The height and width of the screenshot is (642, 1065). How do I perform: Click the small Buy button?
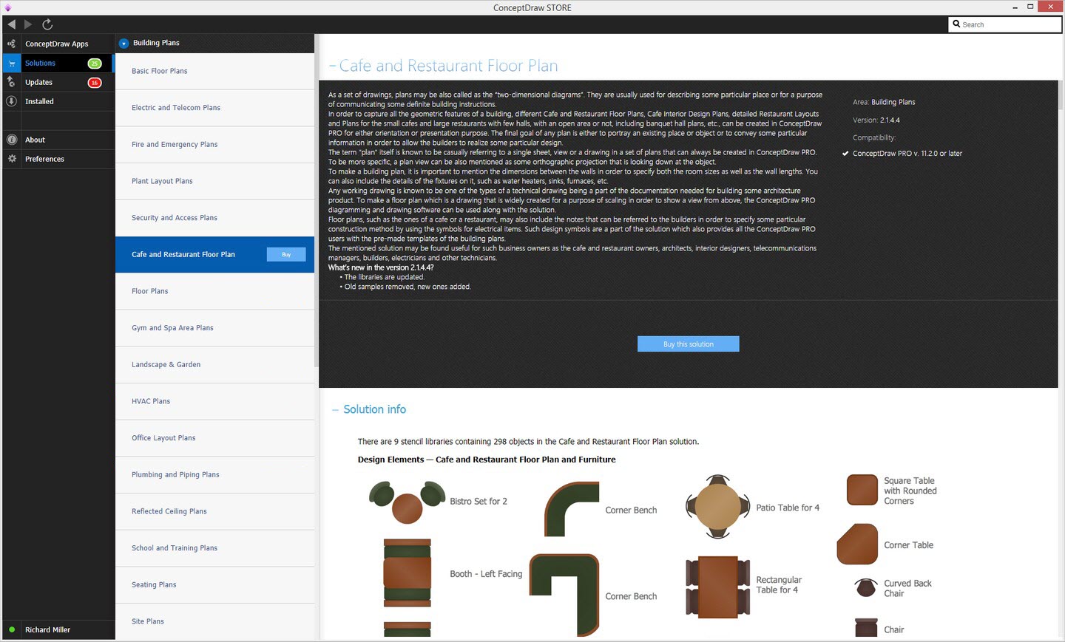tap(286, 255)
